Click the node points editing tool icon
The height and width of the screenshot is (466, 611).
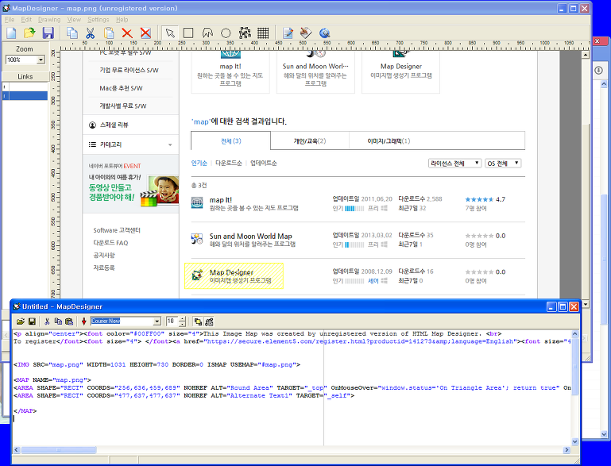click(x=245, y=33)
